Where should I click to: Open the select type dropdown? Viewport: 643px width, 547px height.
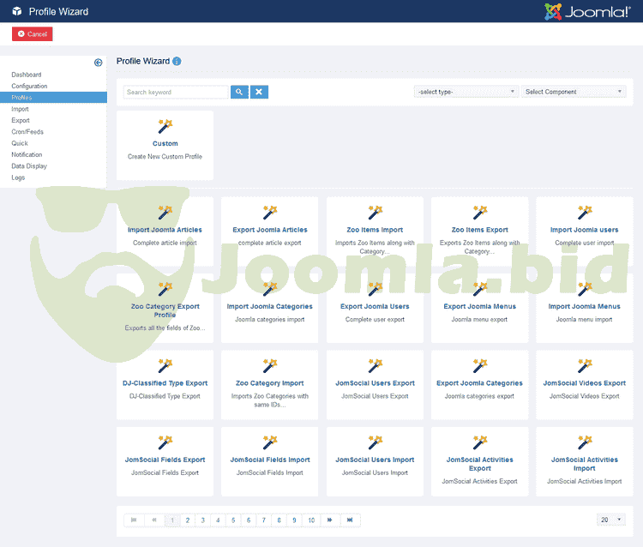466,92
